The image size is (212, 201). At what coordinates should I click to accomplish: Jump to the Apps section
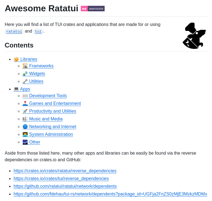25,89
